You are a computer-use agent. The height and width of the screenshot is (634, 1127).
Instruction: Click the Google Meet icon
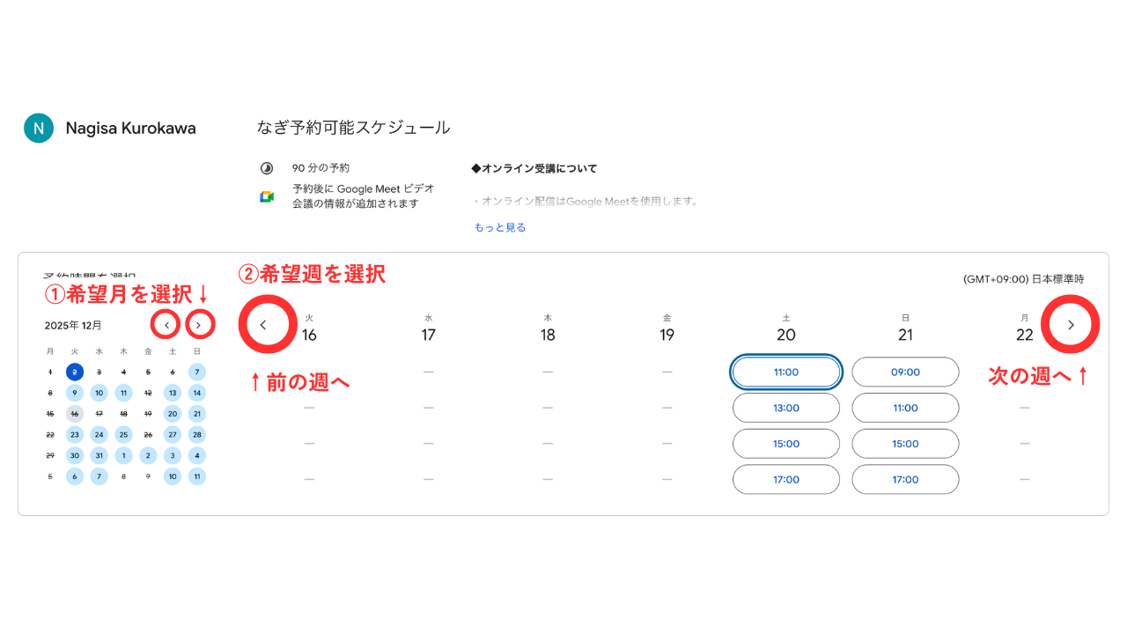(267, 196)
